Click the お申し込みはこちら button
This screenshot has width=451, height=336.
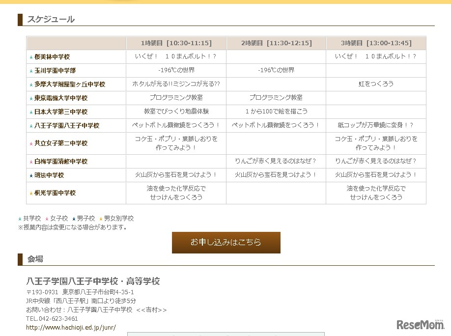click(226, 243)
